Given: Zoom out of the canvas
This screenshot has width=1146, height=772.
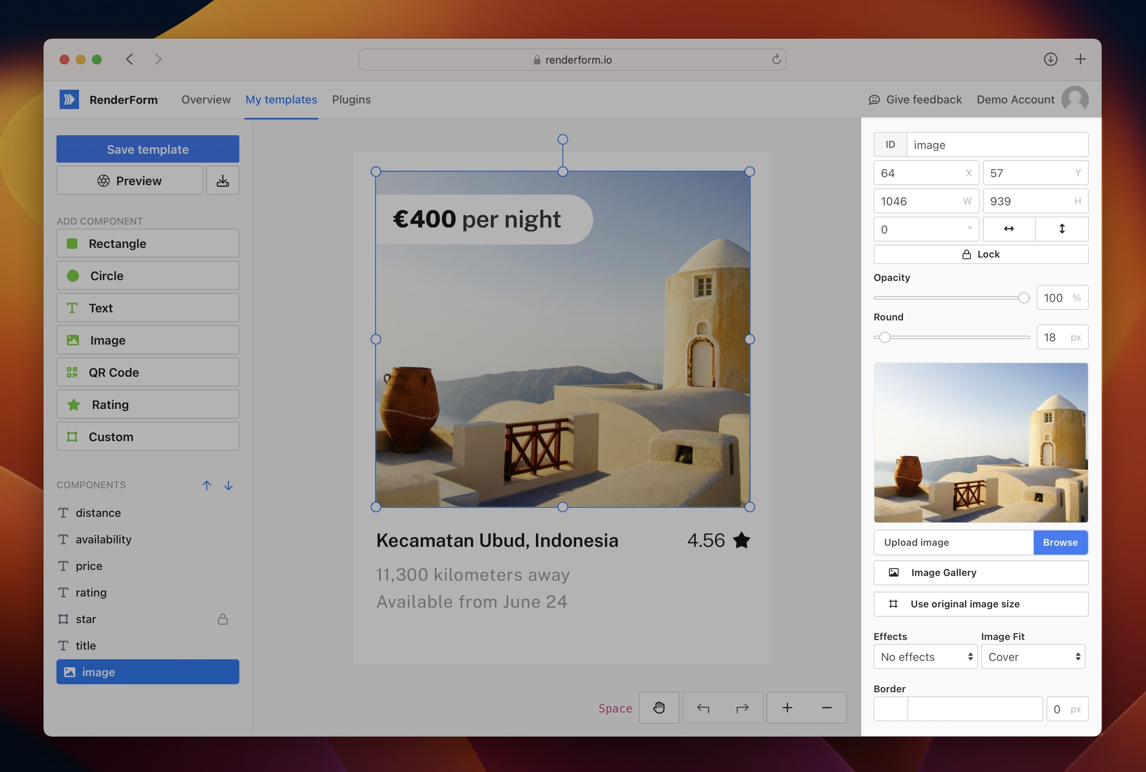Looking at the screenshot, I should point(826,708).
